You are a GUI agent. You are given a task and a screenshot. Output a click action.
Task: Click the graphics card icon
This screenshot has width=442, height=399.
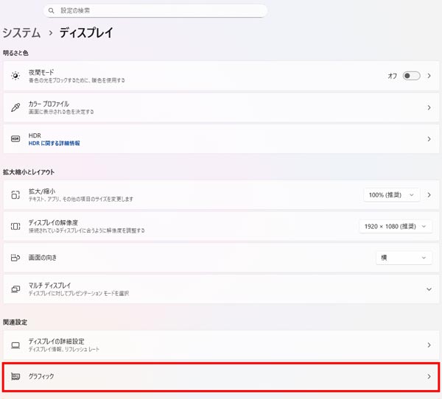click(15, 377)
